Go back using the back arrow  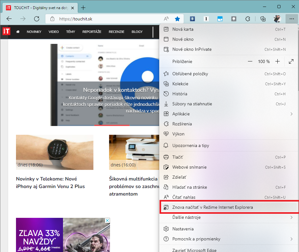coord(9,19)
